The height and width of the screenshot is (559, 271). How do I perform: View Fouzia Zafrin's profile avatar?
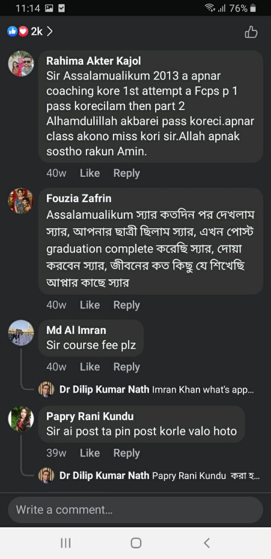[x=21, y=201]
